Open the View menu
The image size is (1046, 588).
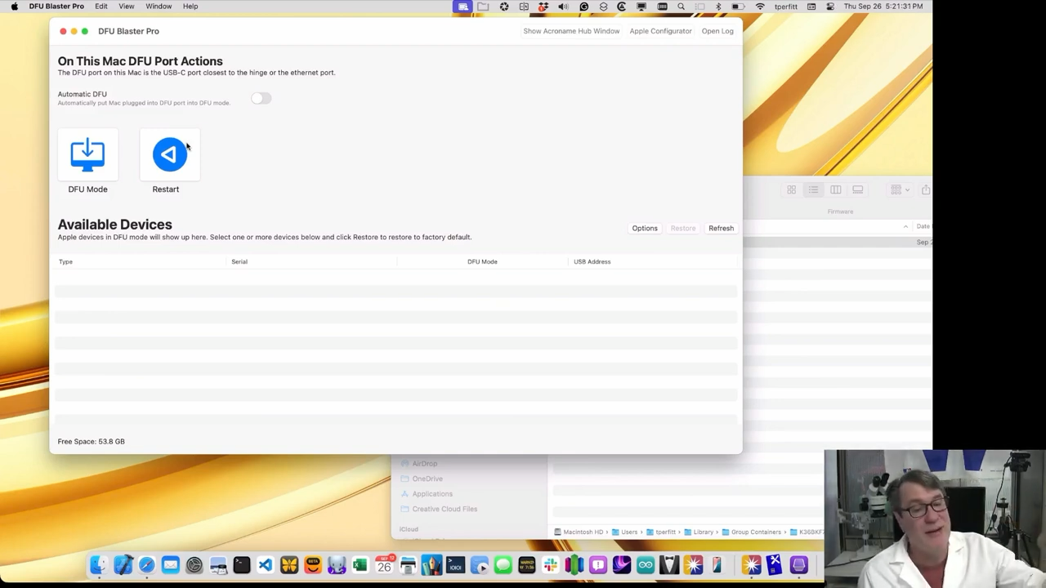127,7
